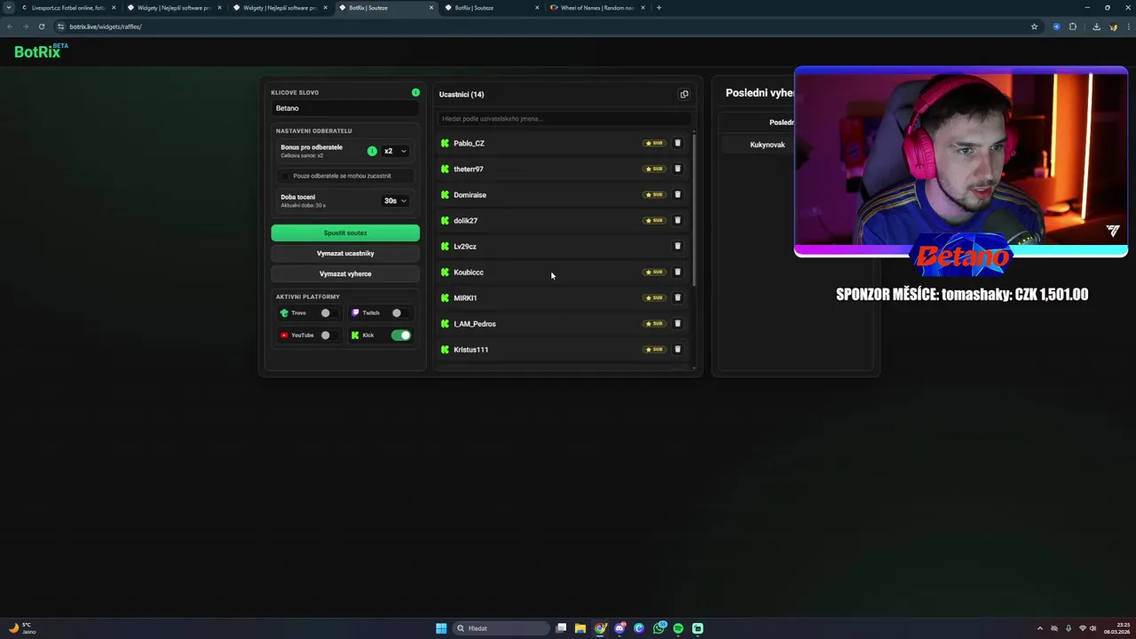Open browser tab search dropdown
Viewport: 1136px width, 639px height.
[9, 7]
